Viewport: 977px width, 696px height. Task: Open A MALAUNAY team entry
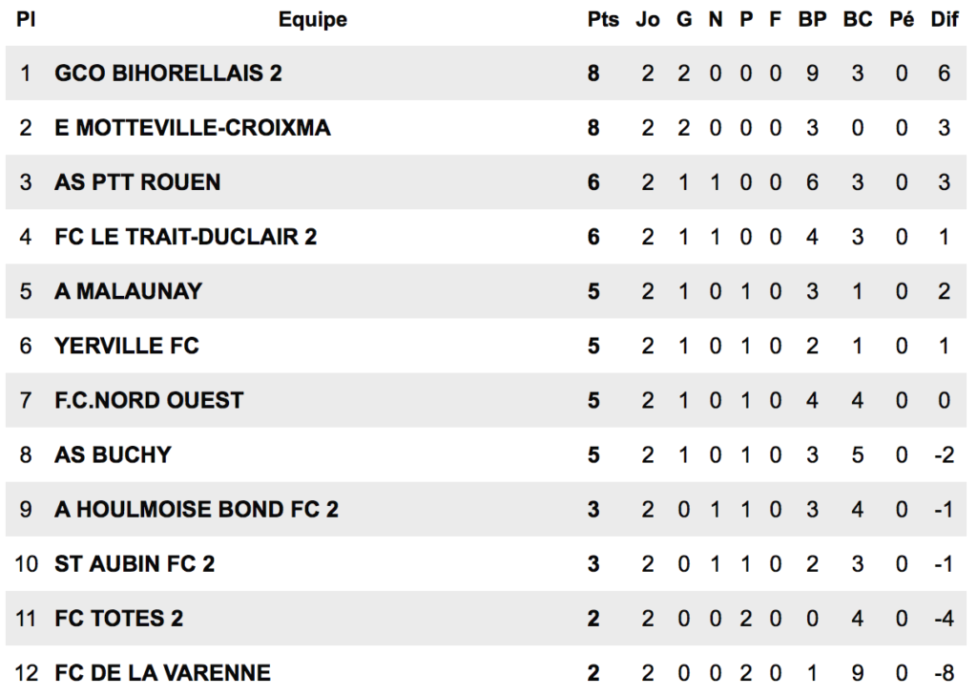point(129,291)
